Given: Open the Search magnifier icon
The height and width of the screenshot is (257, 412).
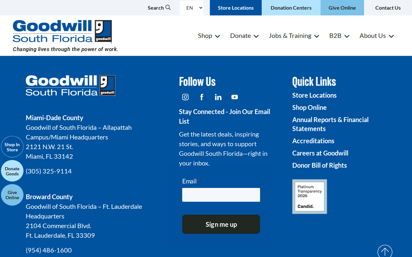Looking at the screenshot, I should pos(168,7).
